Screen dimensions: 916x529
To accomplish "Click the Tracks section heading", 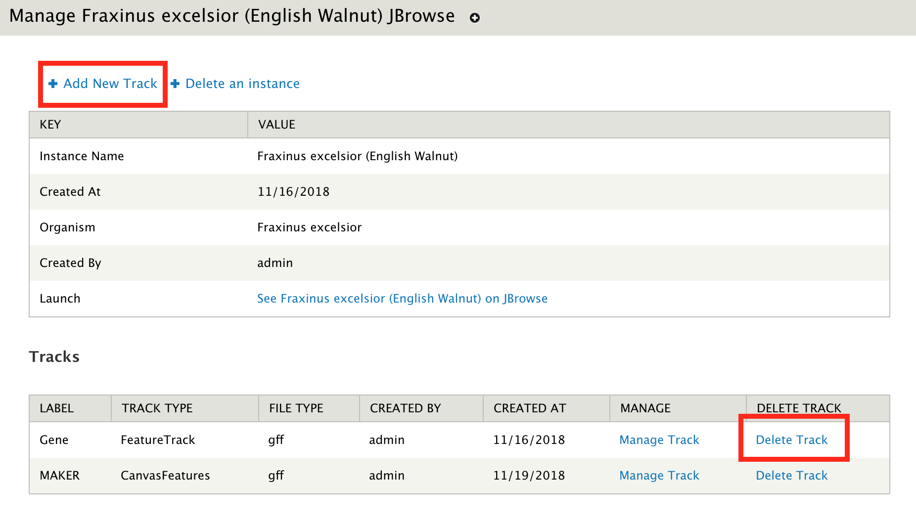I will tap(54, 357).
